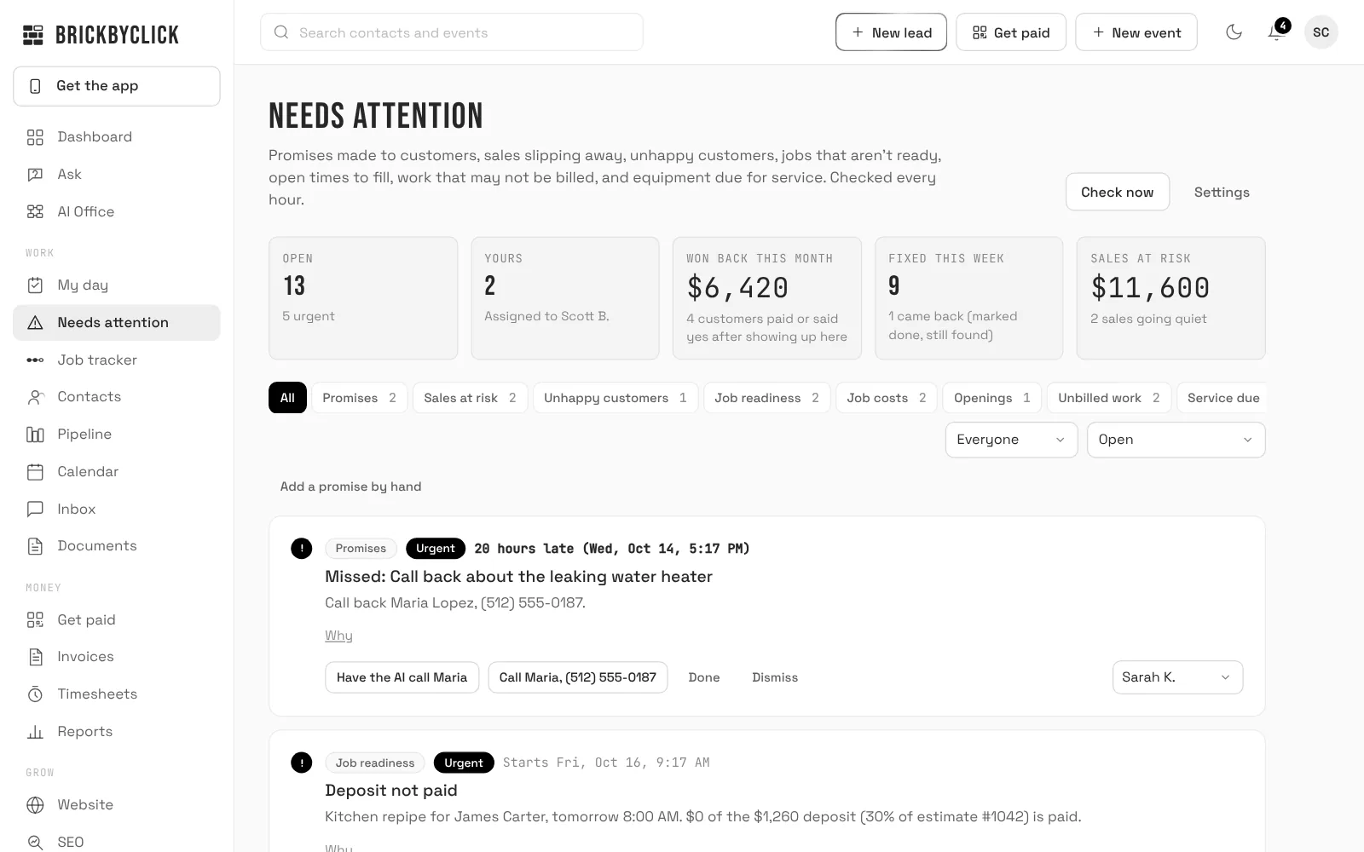The width and height of the screenshot is (1364, 852).
Task: Click the Job tracker dots icon
Action: [35, 360]
